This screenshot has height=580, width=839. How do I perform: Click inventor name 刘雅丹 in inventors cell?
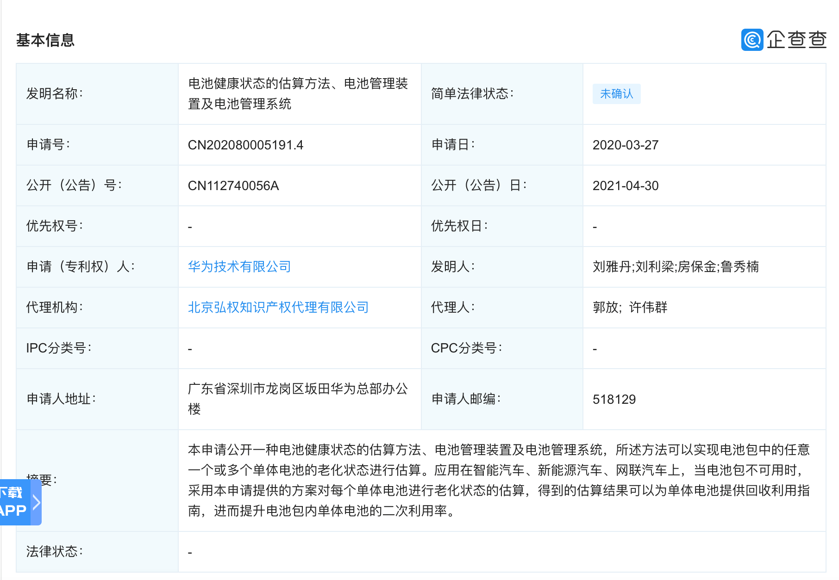coord(613,266)
